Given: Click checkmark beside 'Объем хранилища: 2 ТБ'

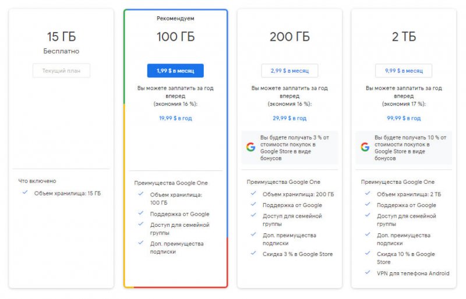Looking at the screenshot, I should [x=368, y=194].
